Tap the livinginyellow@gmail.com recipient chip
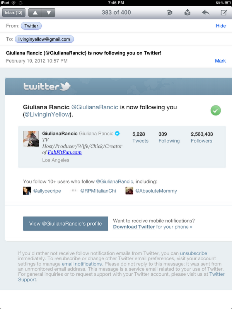 (x=44, y=39)
